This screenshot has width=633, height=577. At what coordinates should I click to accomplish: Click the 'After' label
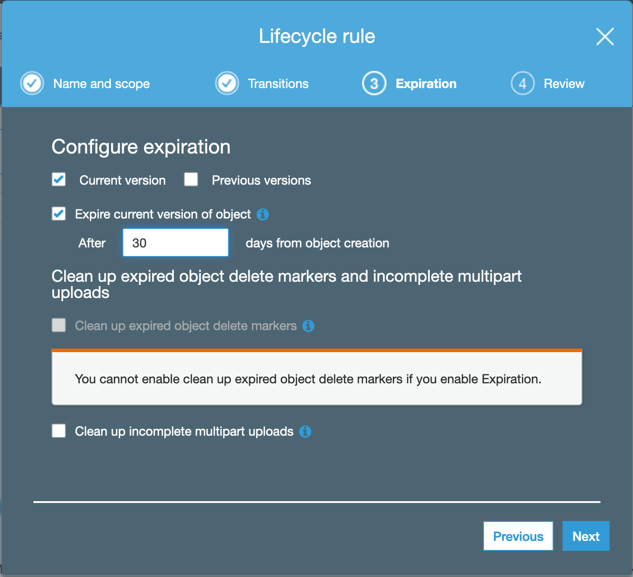tap(92, 243)
